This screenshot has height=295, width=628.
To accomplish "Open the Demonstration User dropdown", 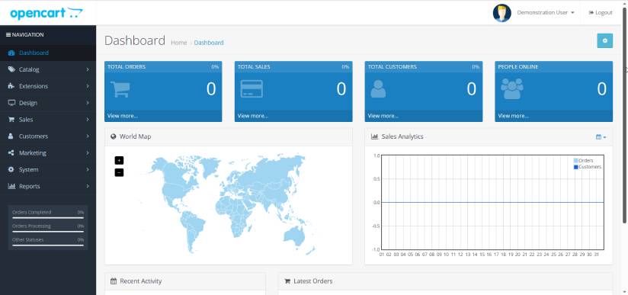I will 546,13.
